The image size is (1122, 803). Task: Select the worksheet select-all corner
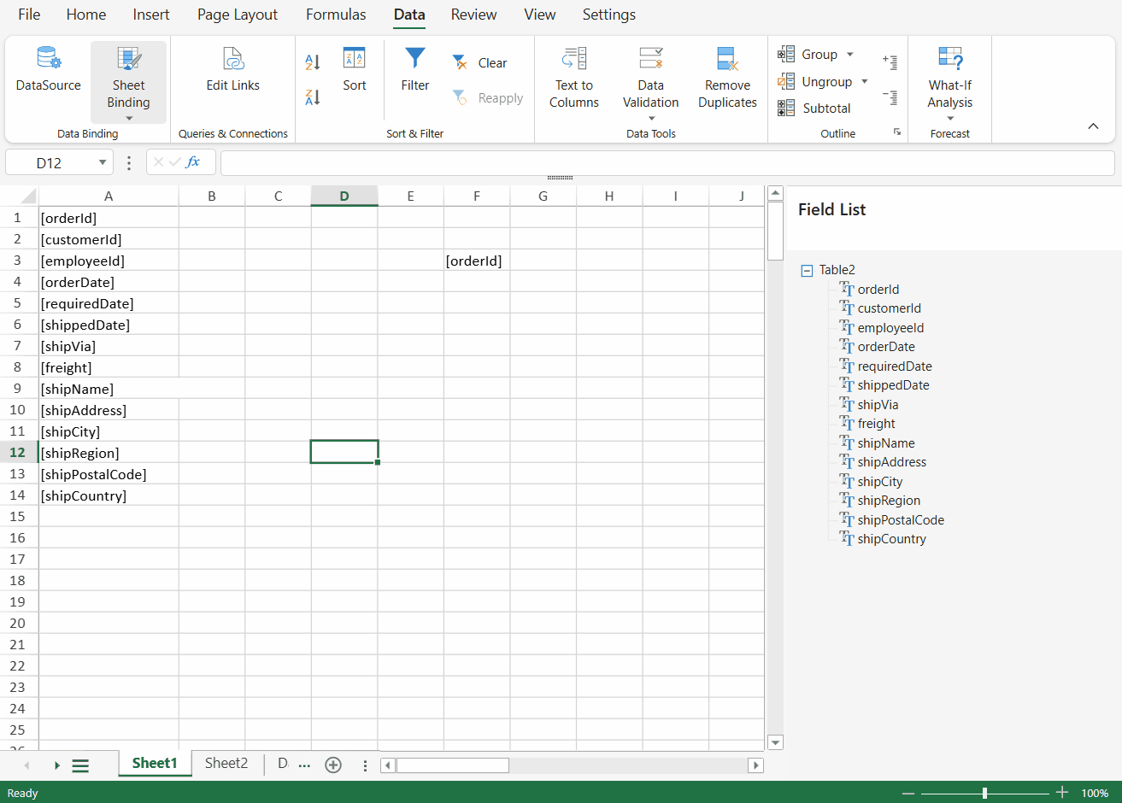[x=20, y=196]
